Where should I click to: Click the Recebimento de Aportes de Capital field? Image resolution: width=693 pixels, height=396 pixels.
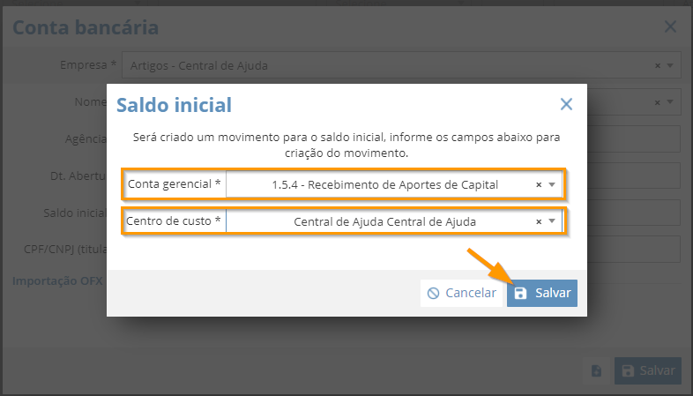tap(385, 184)
